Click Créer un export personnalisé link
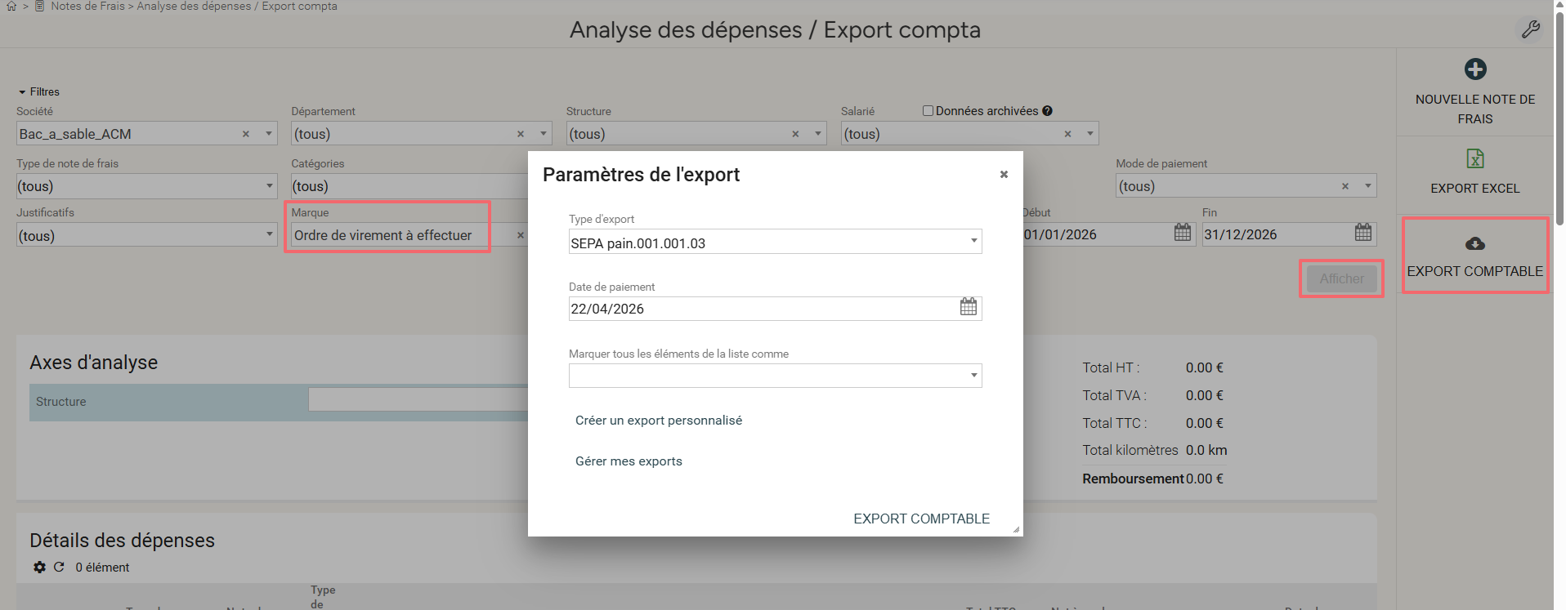Viewport: 1566px width, 610px height. pos(658,421)
